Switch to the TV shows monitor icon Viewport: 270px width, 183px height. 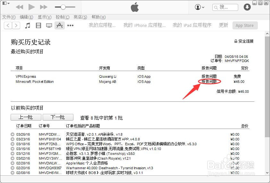[x=49, y=25]
